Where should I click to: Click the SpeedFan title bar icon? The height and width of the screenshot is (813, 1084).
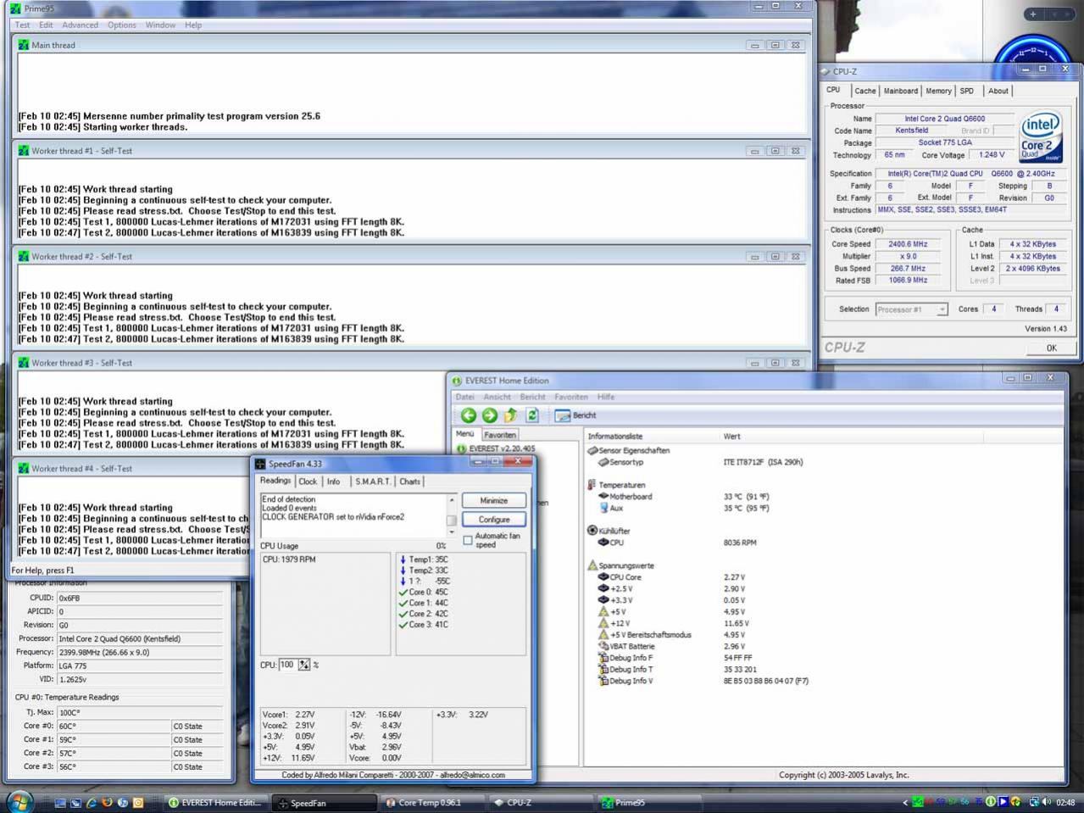(260, 464)
